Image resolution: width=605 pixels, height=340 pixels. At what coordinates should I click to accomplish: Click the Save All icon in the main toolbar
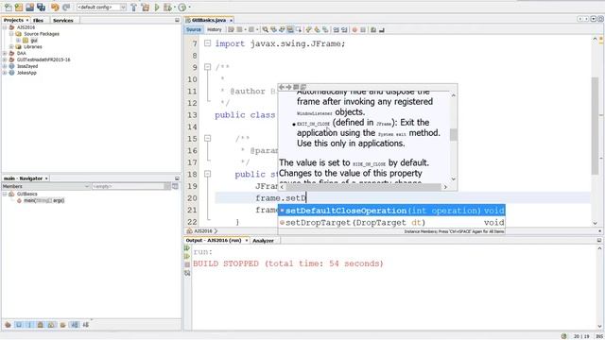tap(41, 7)
